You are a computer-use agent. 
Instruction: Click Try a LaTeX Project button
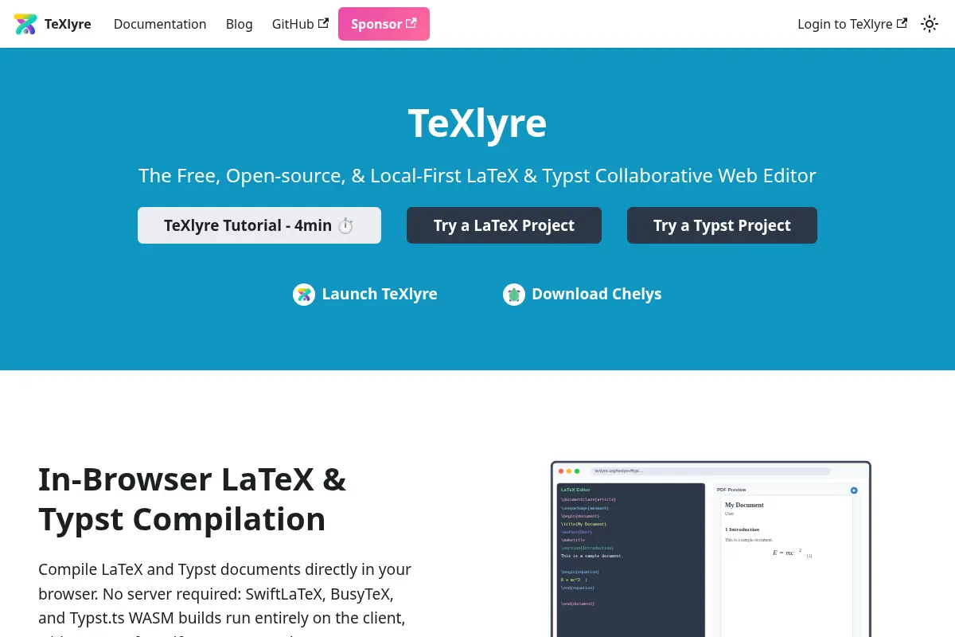point(504,225)
